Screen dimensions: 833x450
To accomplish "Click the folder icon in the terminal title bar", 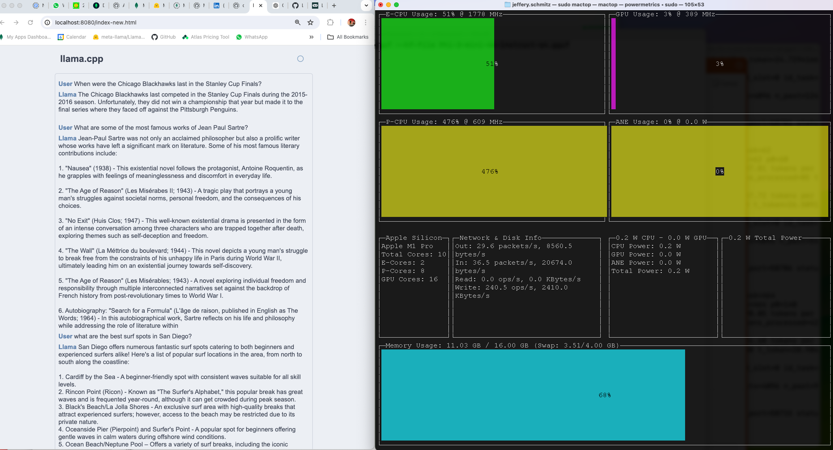I will click(x=508, y=5).
